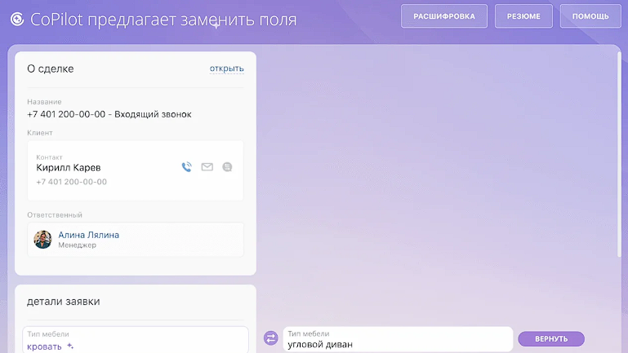This screenshot has height=353, width=628.
Task: Click the Вернуть button
Action: point(551,338)
